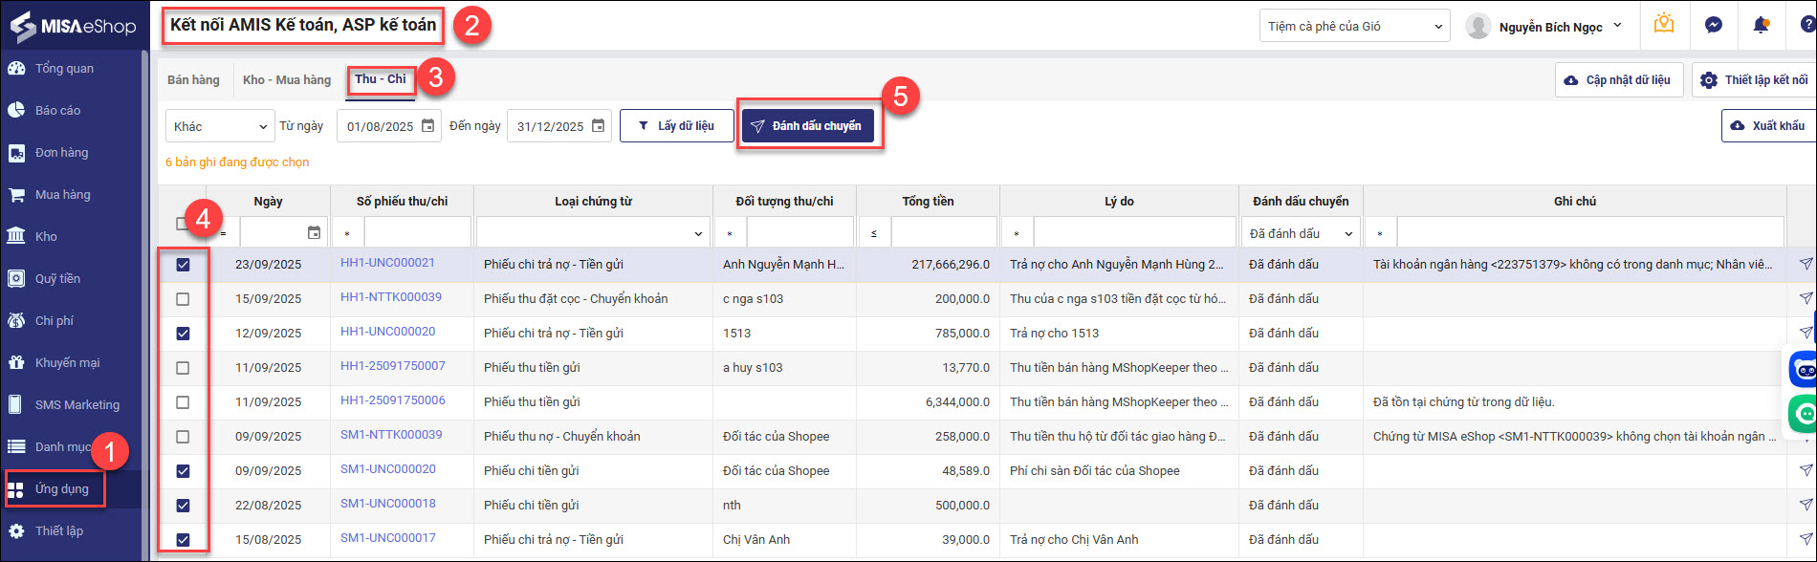This screenshot has width=1817, height=562.
Task: Go to Khuyến mại in sidebar
Action: 67,363
